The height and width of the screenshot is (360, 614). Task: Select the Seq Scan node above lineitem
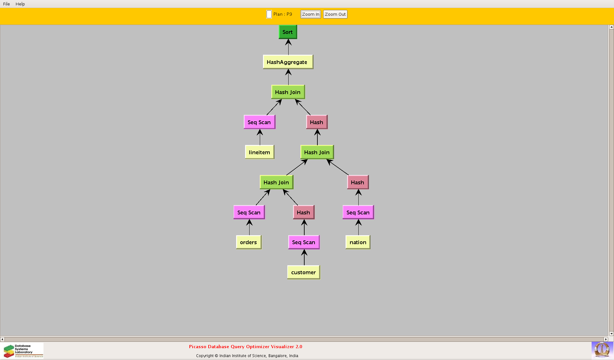259,122
